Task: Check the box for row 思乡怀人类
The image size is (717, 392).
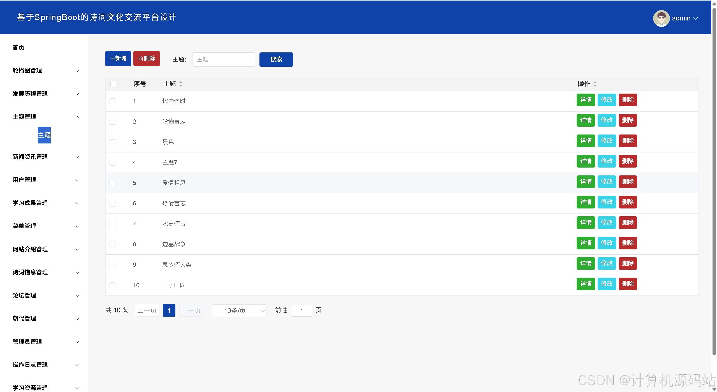Action: click(112, 265)
